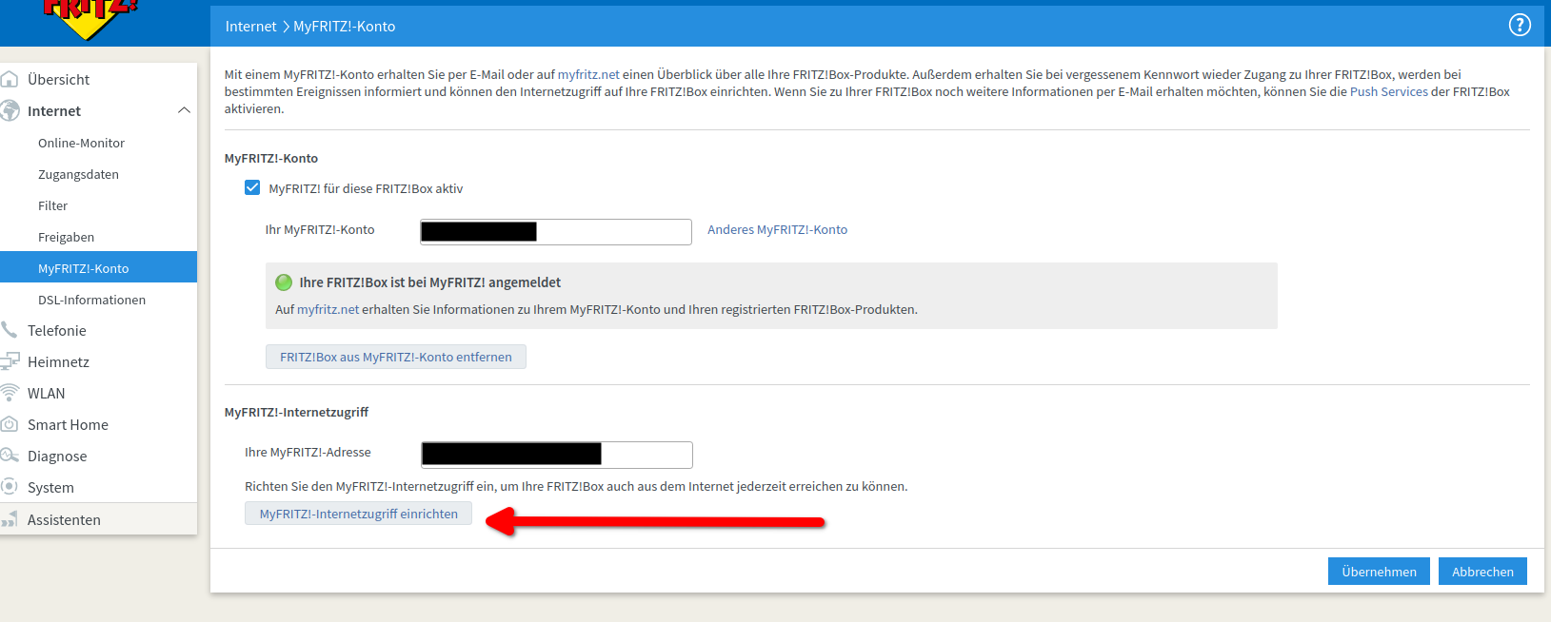The width and height of the screenshot is (1551, 622).
Task: Uncheck MyFRITZ! für diese FRITZ!Box aktiv
Action: [x=252, y=188]
